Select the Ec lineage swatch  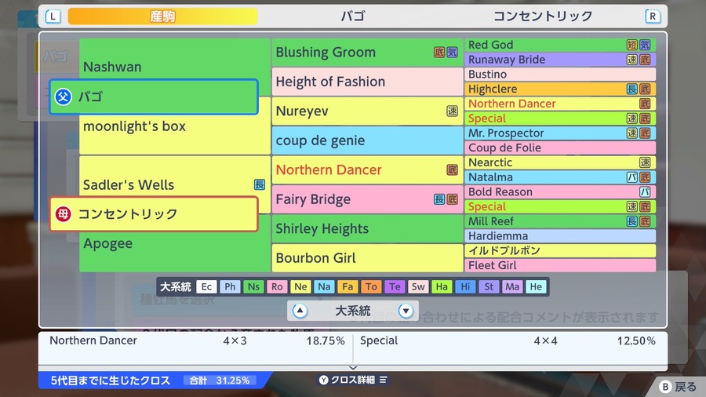coord(206,286)
